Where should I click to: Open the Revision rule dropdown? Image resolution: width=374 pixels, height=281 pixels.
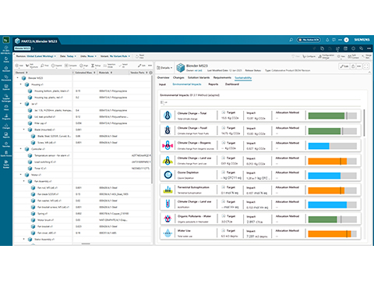[x=36, y=56]
